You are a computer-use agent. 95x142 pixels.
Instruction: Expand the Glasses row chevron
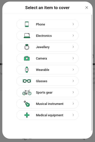(x=73, y=81)
